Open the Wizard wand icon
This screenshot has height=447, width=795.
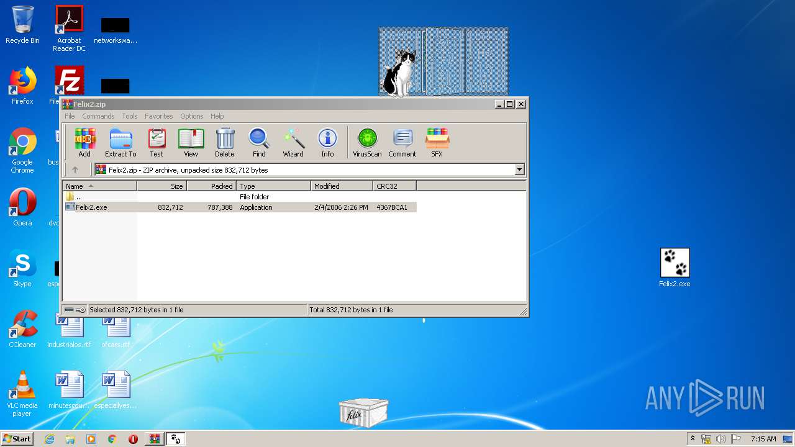(293, 142)
